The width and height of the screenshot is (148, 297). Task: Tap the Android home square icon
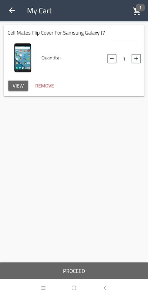[74, 288]
